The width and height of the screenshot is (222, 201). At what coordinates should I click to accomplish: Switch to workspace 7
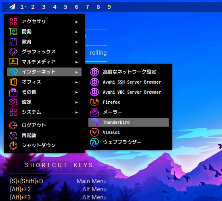tap(87, 7)
